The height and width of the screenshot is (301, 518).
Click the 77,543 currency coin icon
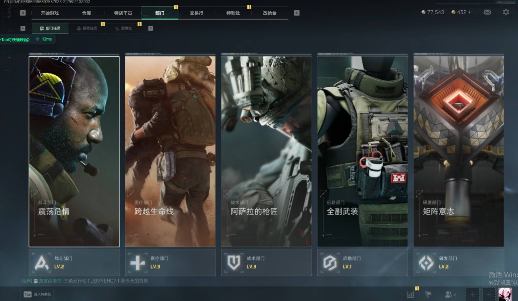tap(423, 12)
